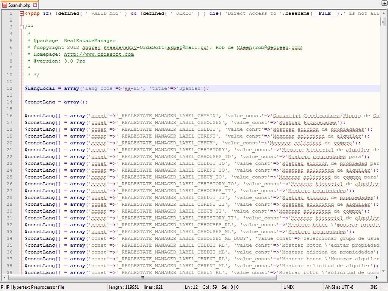Open the http://www.ordasoft.com link

click(x=99, y=54)
